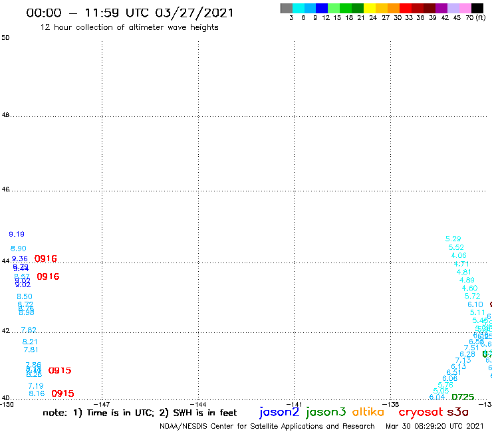Select the 5.72 wave height value

[x=473, y=296]
